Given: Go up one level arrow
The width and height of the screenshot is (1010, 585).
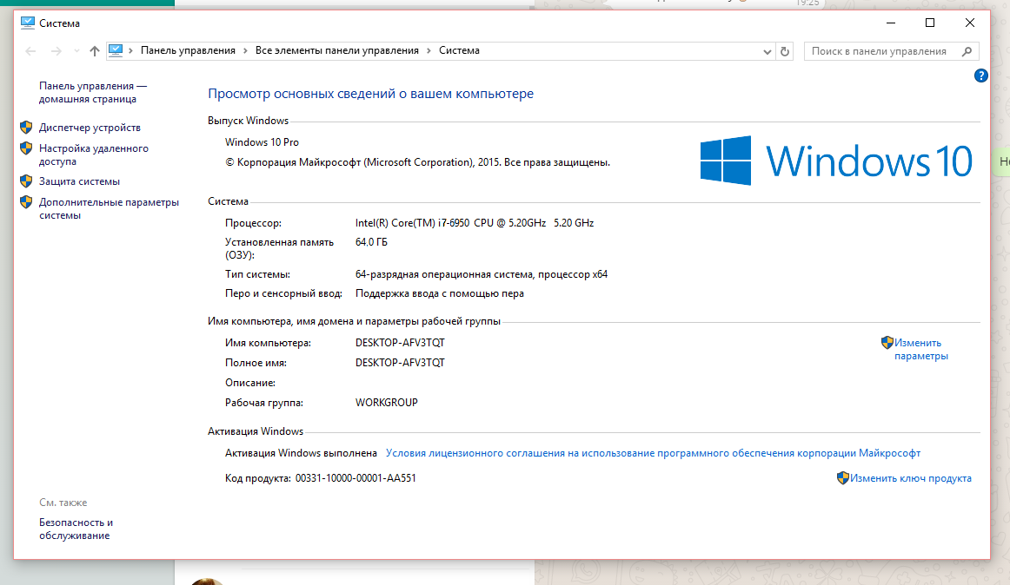Looking at the screenshot, I should (x=95, y=51).
